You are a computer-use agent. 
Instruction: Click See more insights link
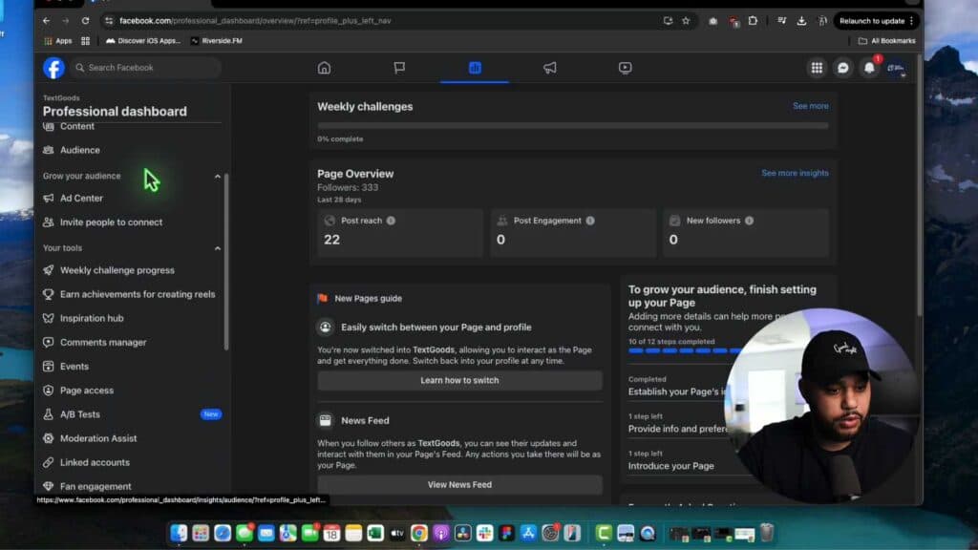tap(795, 173)
